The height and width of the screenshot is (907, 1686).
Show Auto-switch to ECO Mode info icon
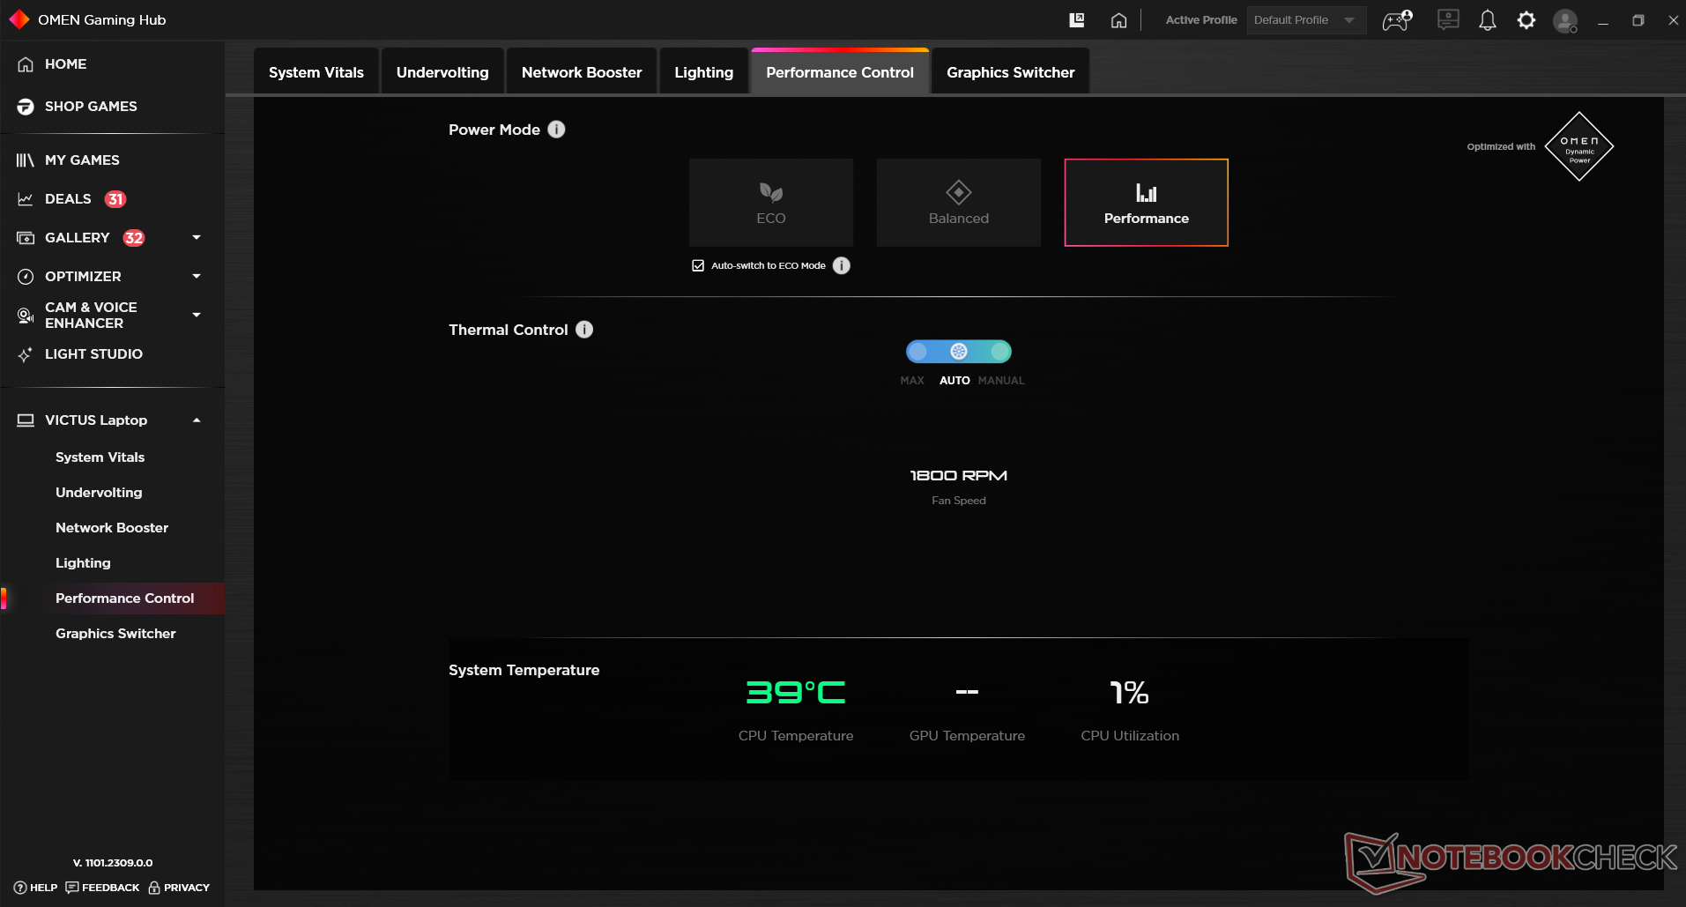click(x=842, y=265)
